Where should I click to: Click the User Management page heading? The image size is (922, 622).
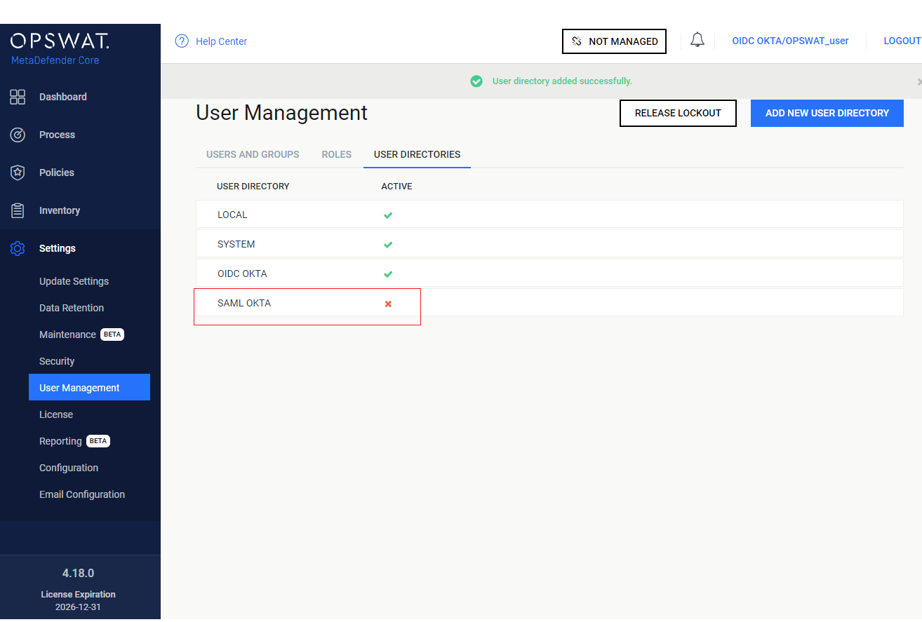tap(281, 113)
